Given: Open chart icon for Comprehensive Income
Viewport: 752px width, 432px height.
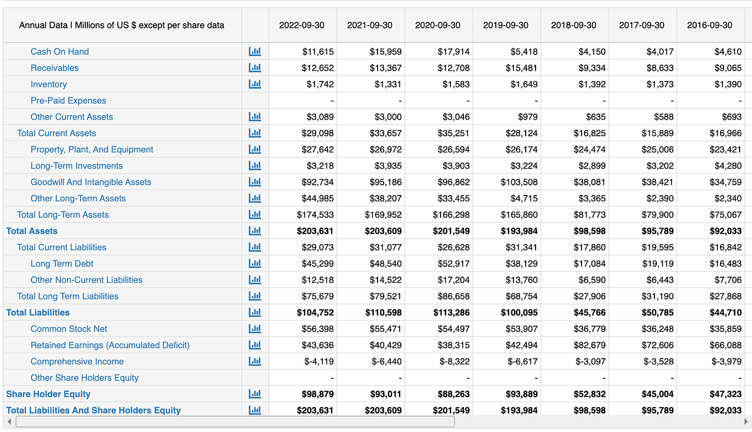Looking at the screenshot, I should coord(255,361).
